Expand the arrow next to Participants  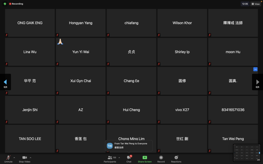119,158
